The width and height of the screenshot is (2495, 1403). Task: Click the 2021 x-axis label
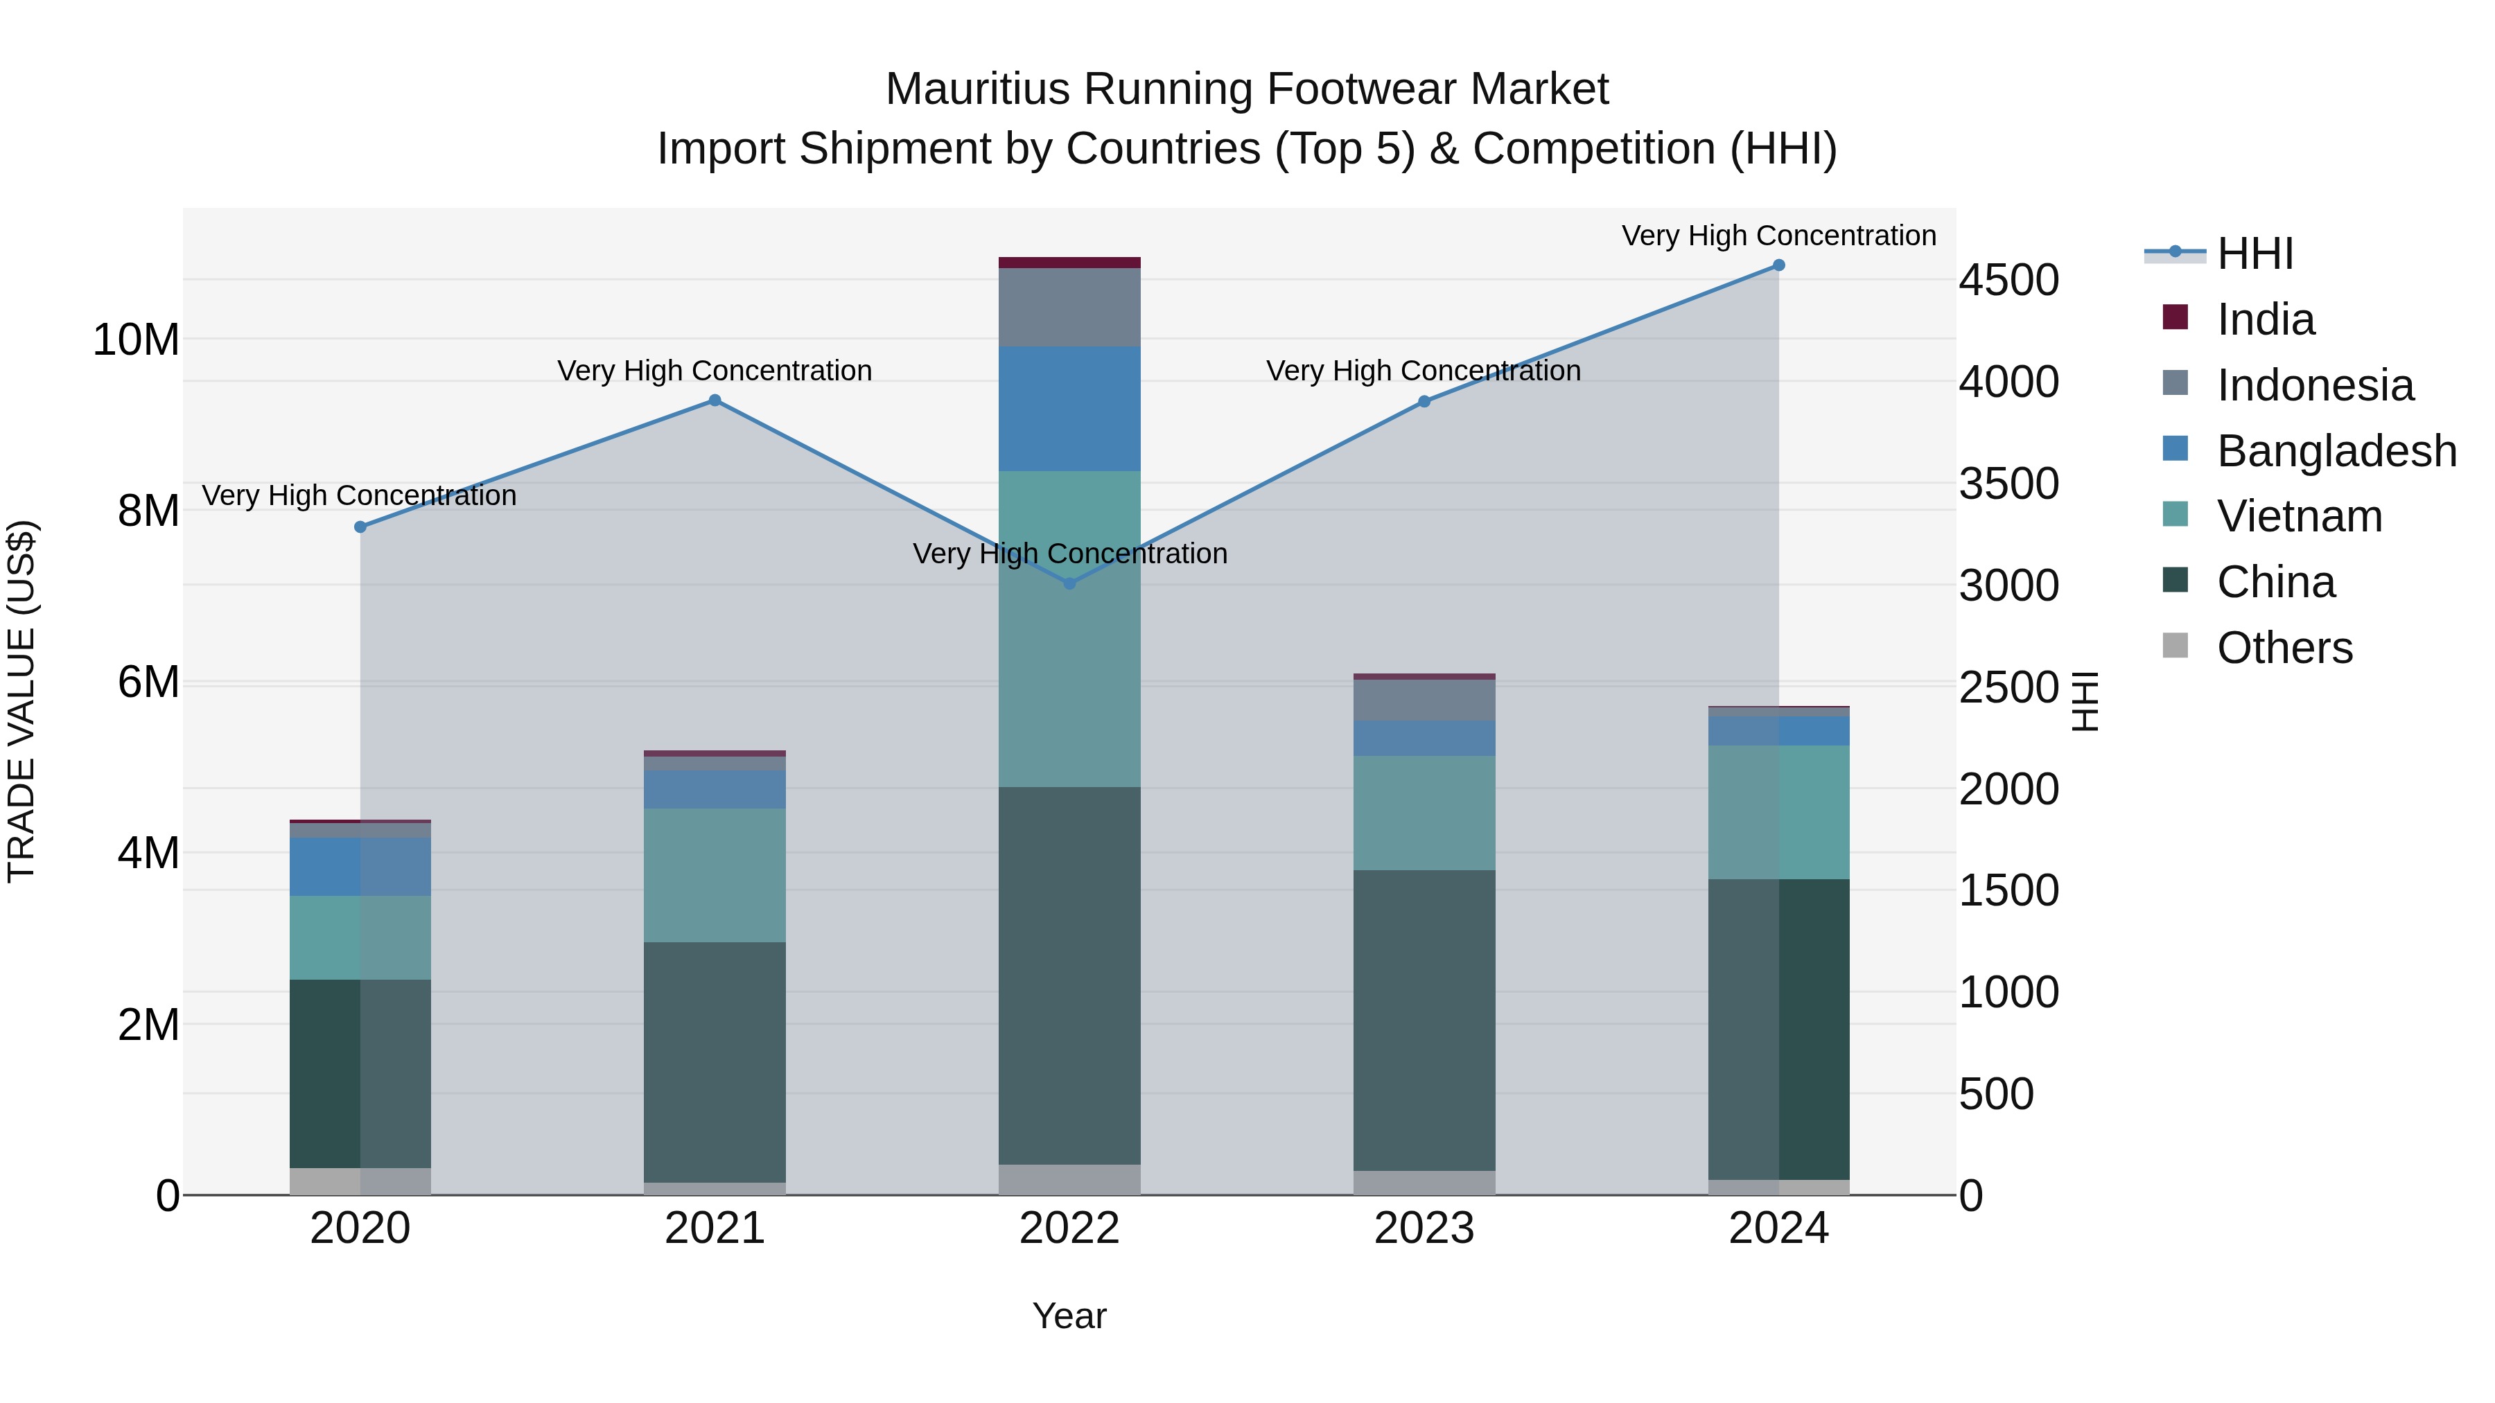point(715,1228)
